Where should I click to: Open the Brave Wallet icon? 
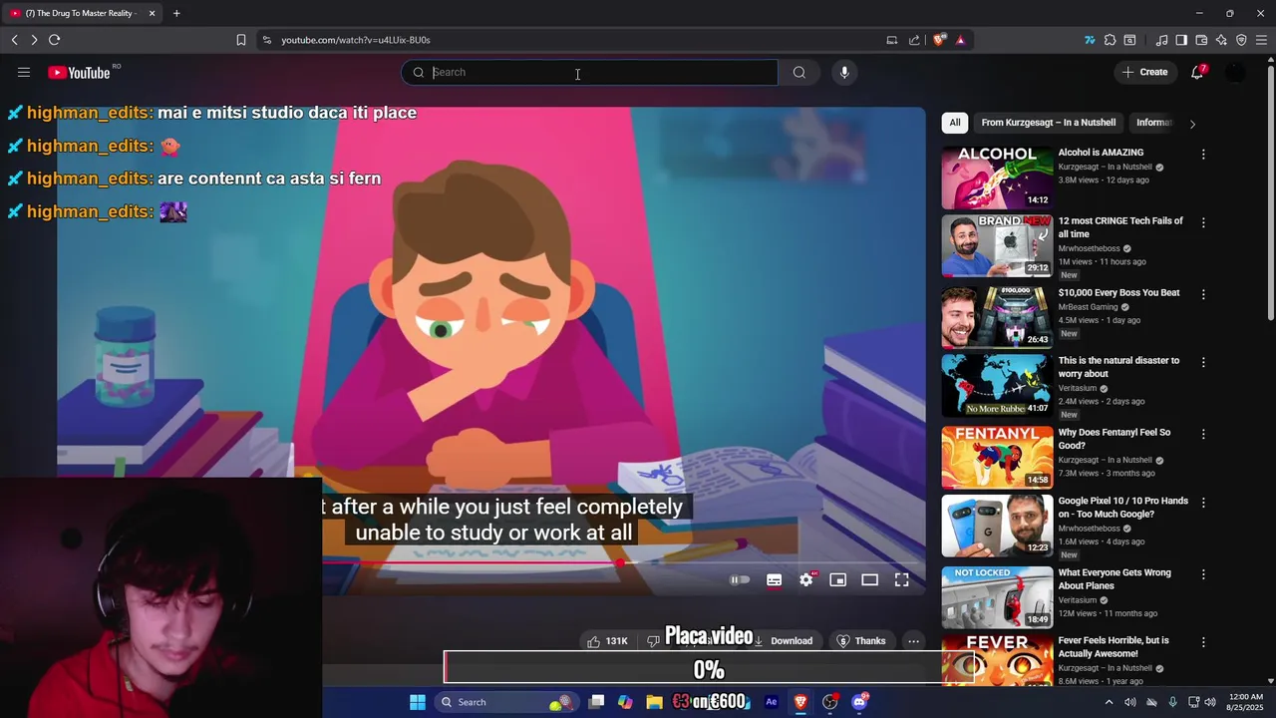1201,40
